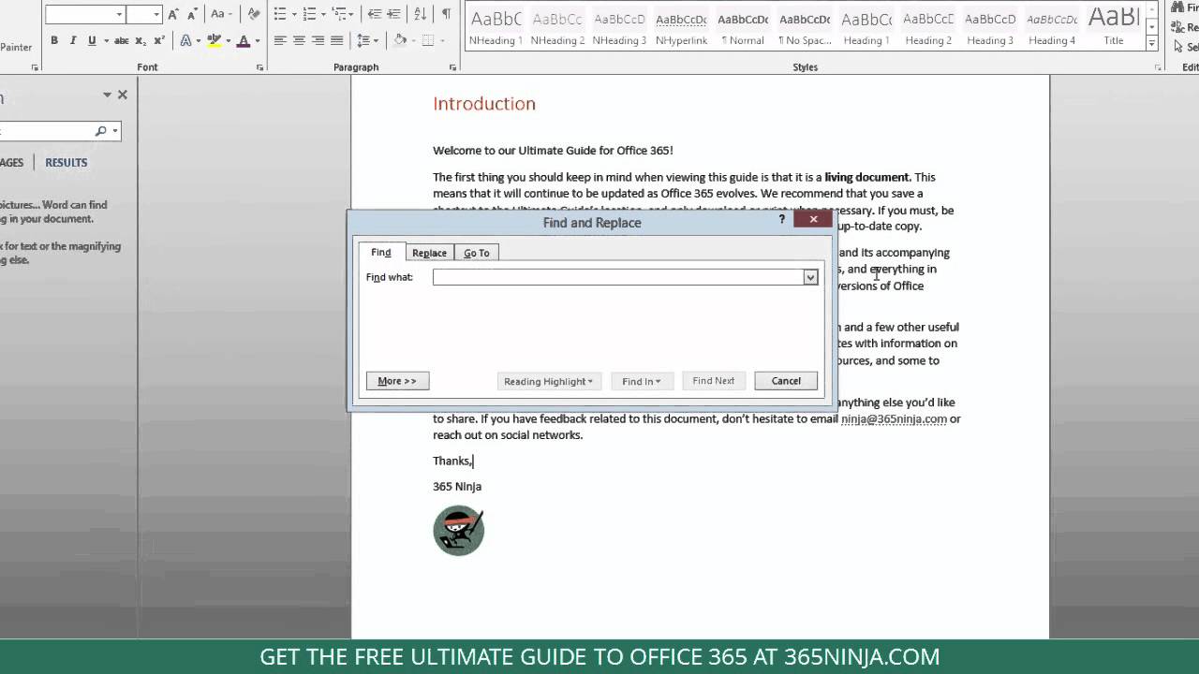Justify the paragraph text

(336, 40)
